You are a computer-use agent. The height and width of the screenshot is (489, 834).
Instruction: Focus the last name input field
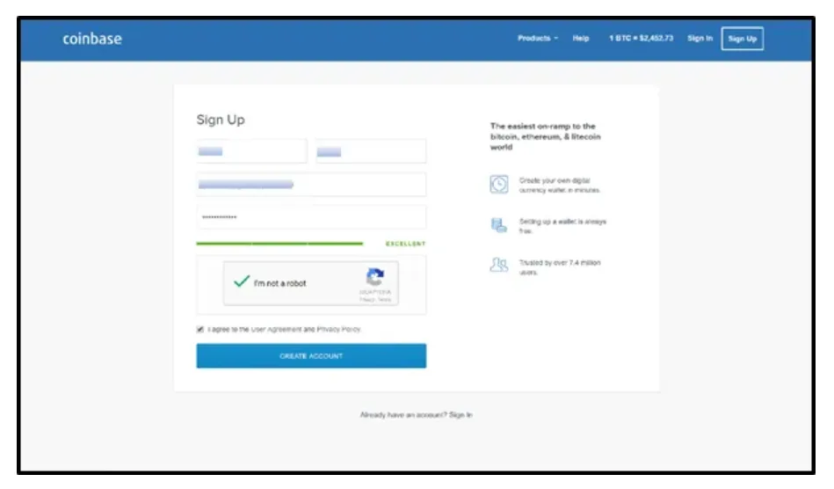(x=371, y=151)
